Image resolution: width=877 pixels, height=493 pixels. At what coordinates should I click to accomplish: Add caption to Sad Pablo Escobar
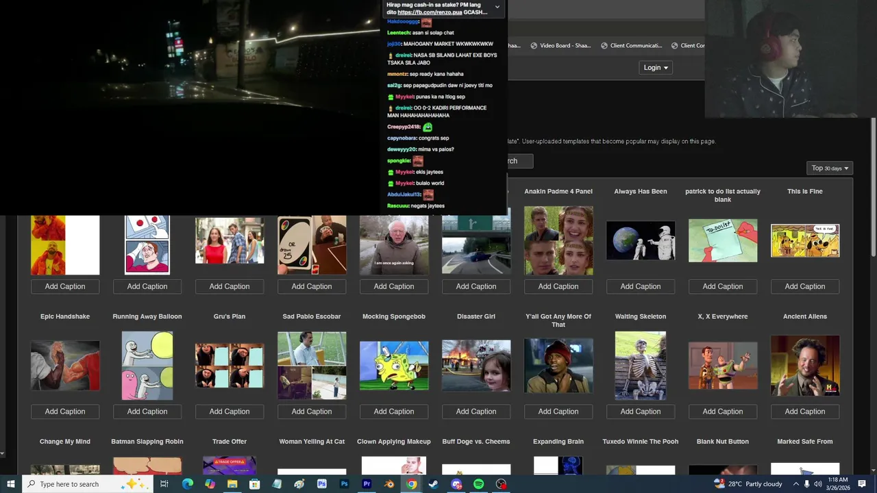coord(312,412)
